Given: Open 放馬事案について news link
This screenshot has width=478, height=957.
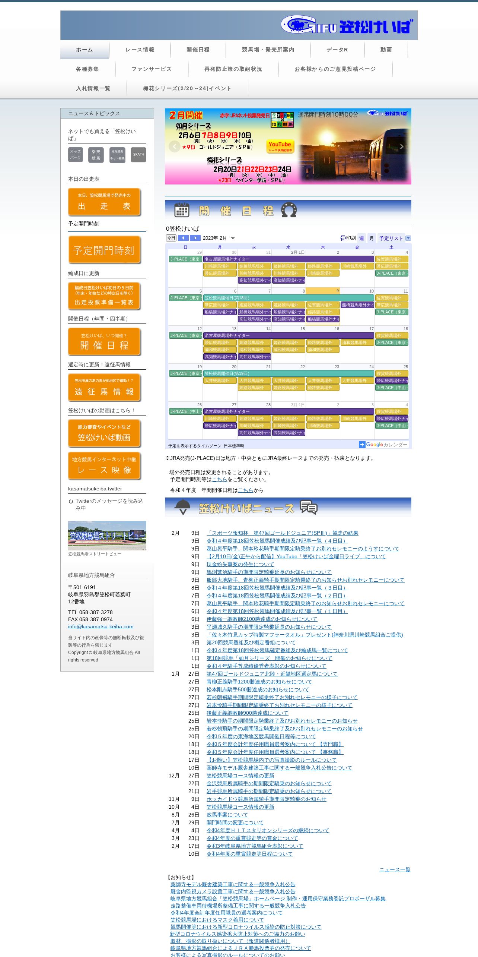Looking at the screenshot, I should pyautogui.click(x=227, y=815).
